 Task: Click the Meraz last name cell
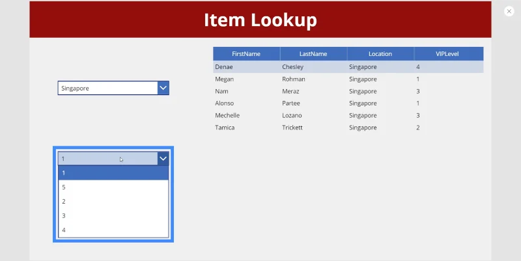290,91
